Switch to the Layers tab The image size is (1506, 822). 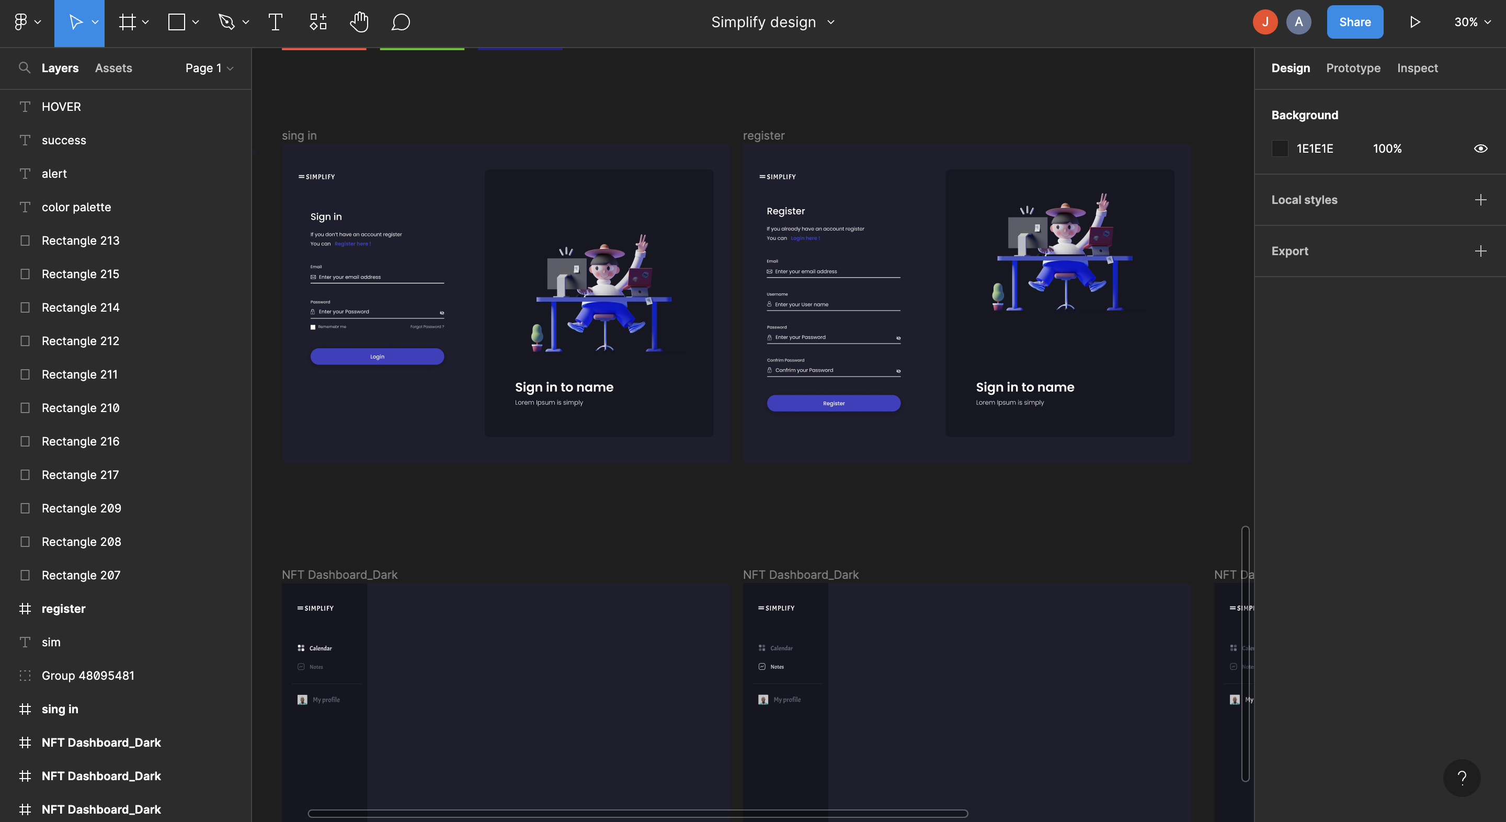[60, 68]
